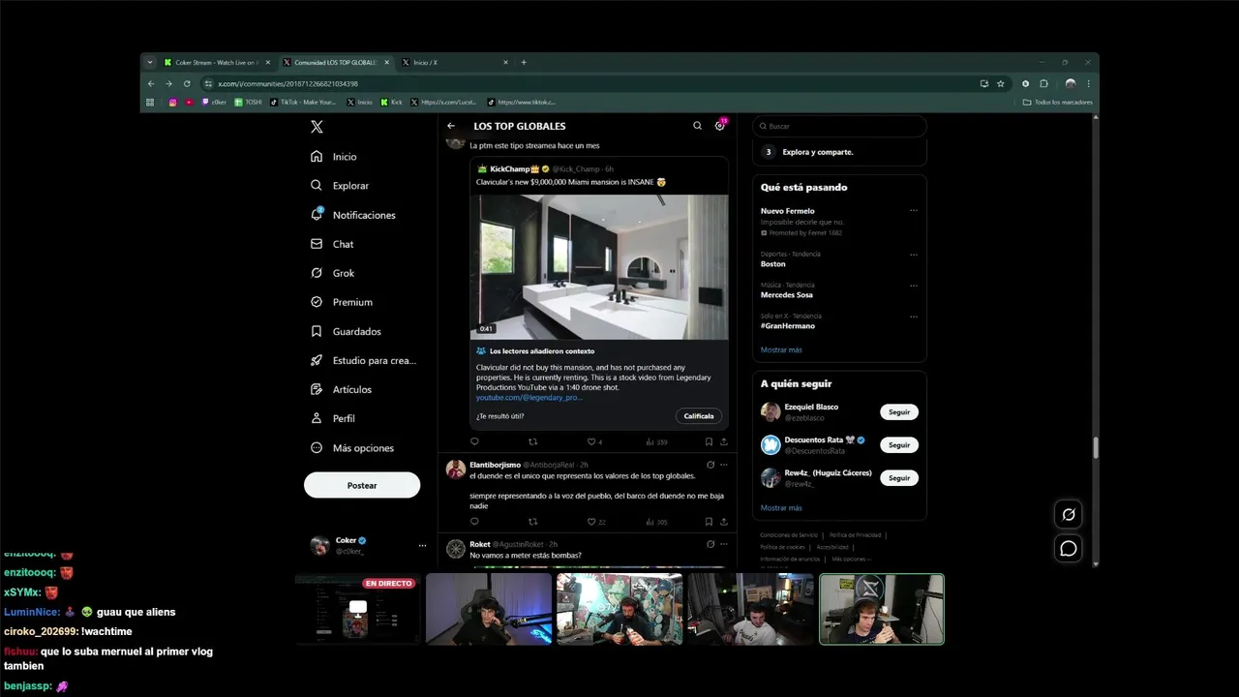This screenshot has height=697, width=1239.
Task: Open the Guardados bookmark icon in the sidebar
Action: [317, 331]
